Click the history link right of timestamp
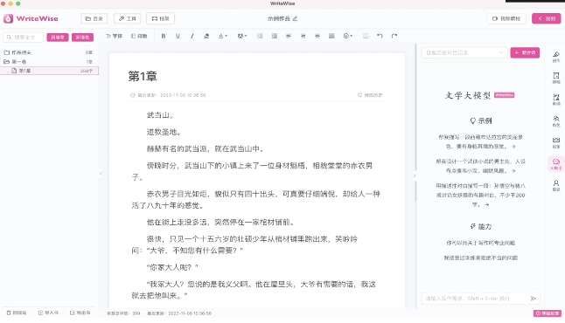This screenshot has width=565, height=323. click(x=370, y=95)
